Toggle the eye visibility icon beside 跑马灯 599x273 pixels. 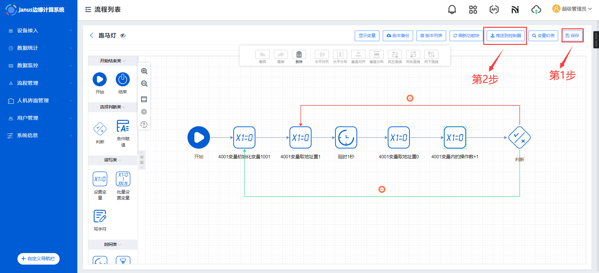coord(123,36)
